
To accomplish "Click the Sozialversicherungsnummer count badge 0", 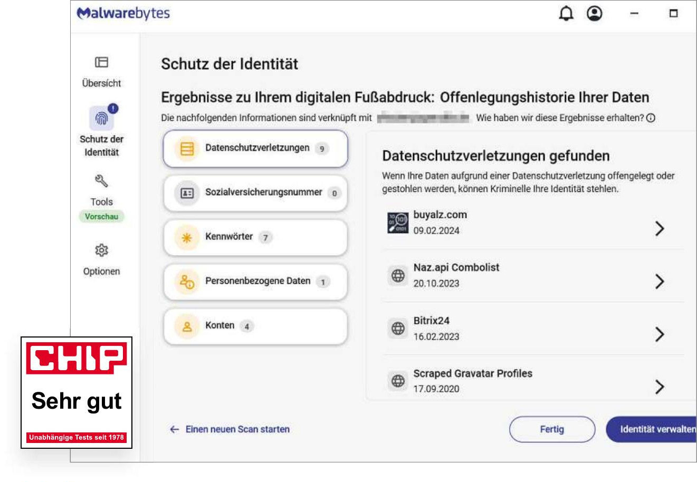I will pos(334,193).
